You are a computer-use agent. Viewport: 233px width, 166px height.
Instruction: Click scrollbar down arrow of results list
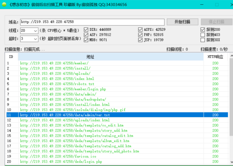coord(232,162)
